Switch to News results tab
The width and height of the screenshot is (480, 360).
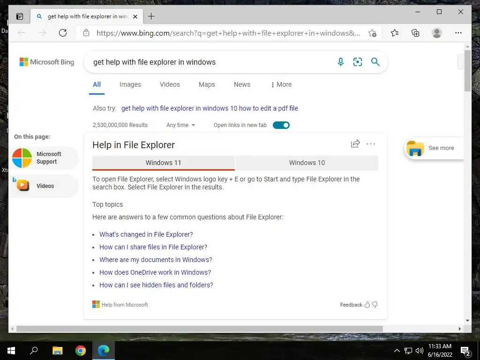tap(242, 84)
